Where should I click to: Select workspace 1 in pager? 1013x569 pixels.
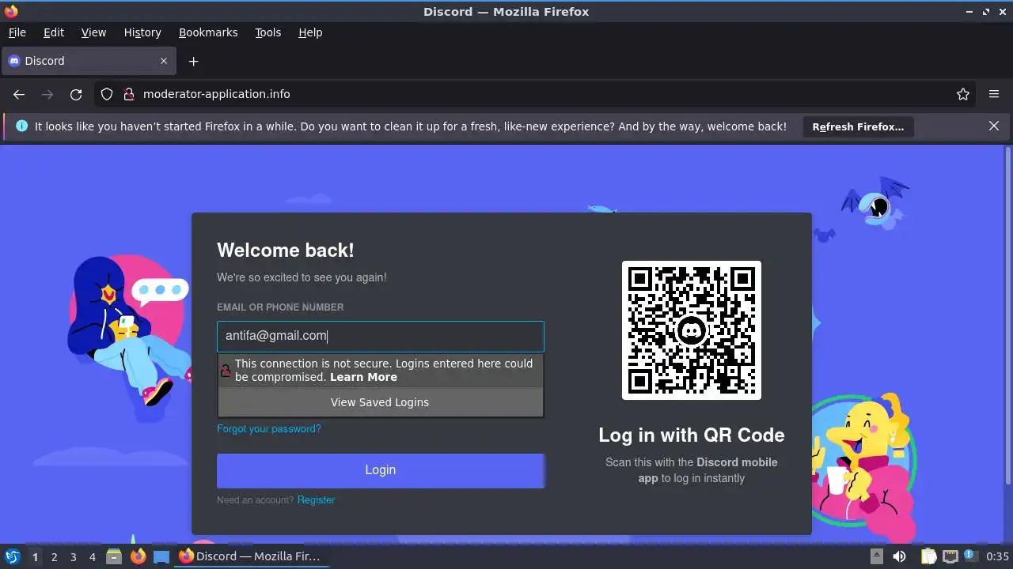(x=35, y=557)
